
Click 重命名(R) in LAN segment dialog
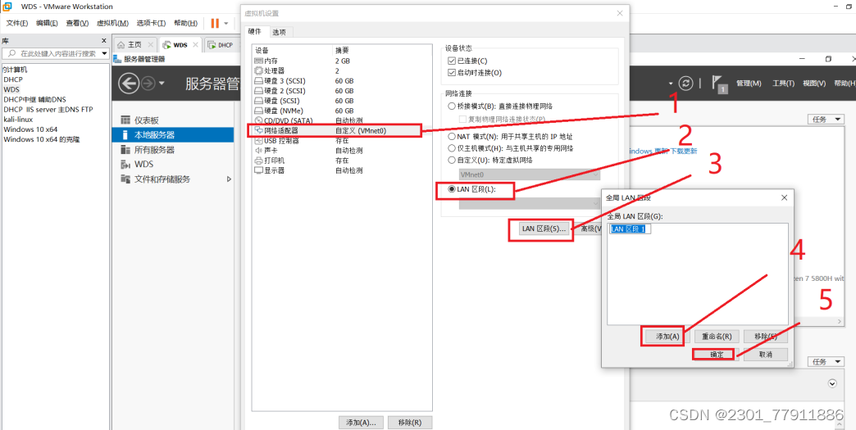(x=717, y=337)
